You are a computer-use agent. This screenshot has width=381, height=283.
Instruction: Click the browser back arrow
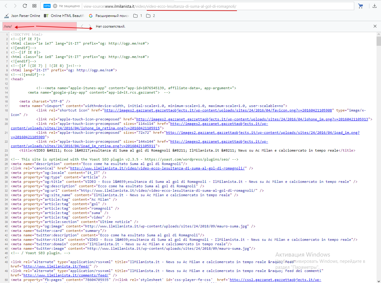pos(6,6)
